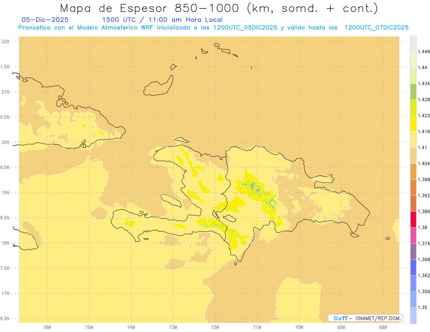Select the legend value "1.416"

click(424, 131)
